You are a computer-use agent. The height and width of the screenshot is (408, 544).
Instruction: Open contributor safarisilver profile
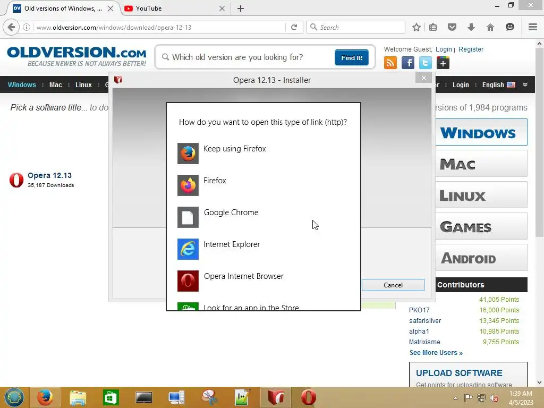pyautogui.click(x=425, y=320)
